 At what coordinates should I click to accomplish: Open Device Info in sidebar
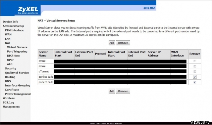pos(10,22)
